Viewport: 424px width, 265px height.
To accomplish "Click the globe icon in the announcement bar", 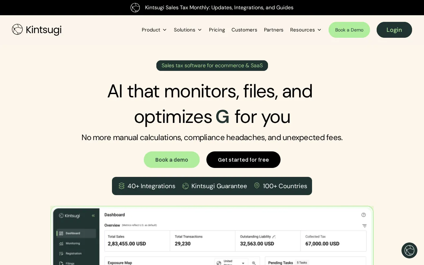I will [135, 7].
